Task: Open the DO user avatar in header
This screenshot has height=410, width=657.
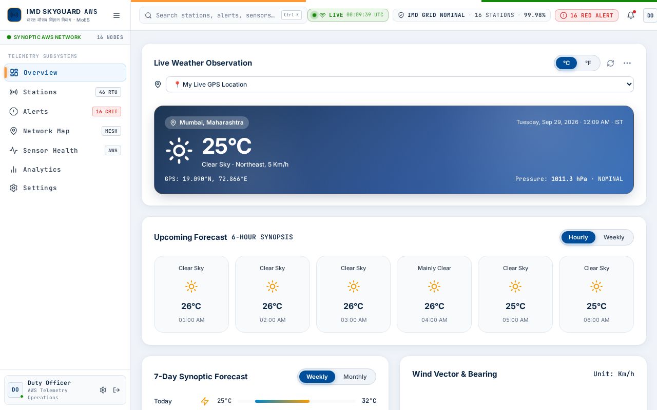Action: click(x=650, y=15)
